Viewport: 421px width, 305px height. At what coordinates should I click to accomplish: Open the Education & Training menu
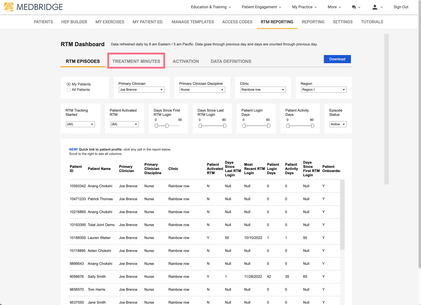tap(210, 7)
